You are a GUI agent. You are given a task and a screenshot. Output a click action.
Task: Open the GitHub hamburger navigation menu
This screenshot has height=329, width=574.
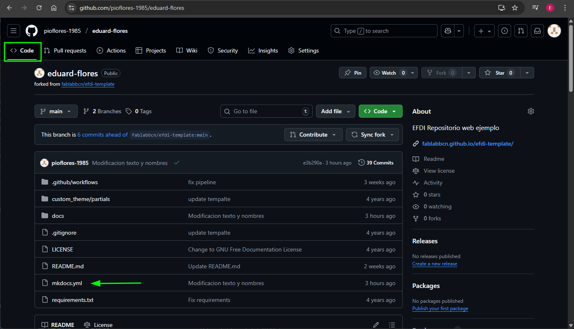tap(14, 31)
